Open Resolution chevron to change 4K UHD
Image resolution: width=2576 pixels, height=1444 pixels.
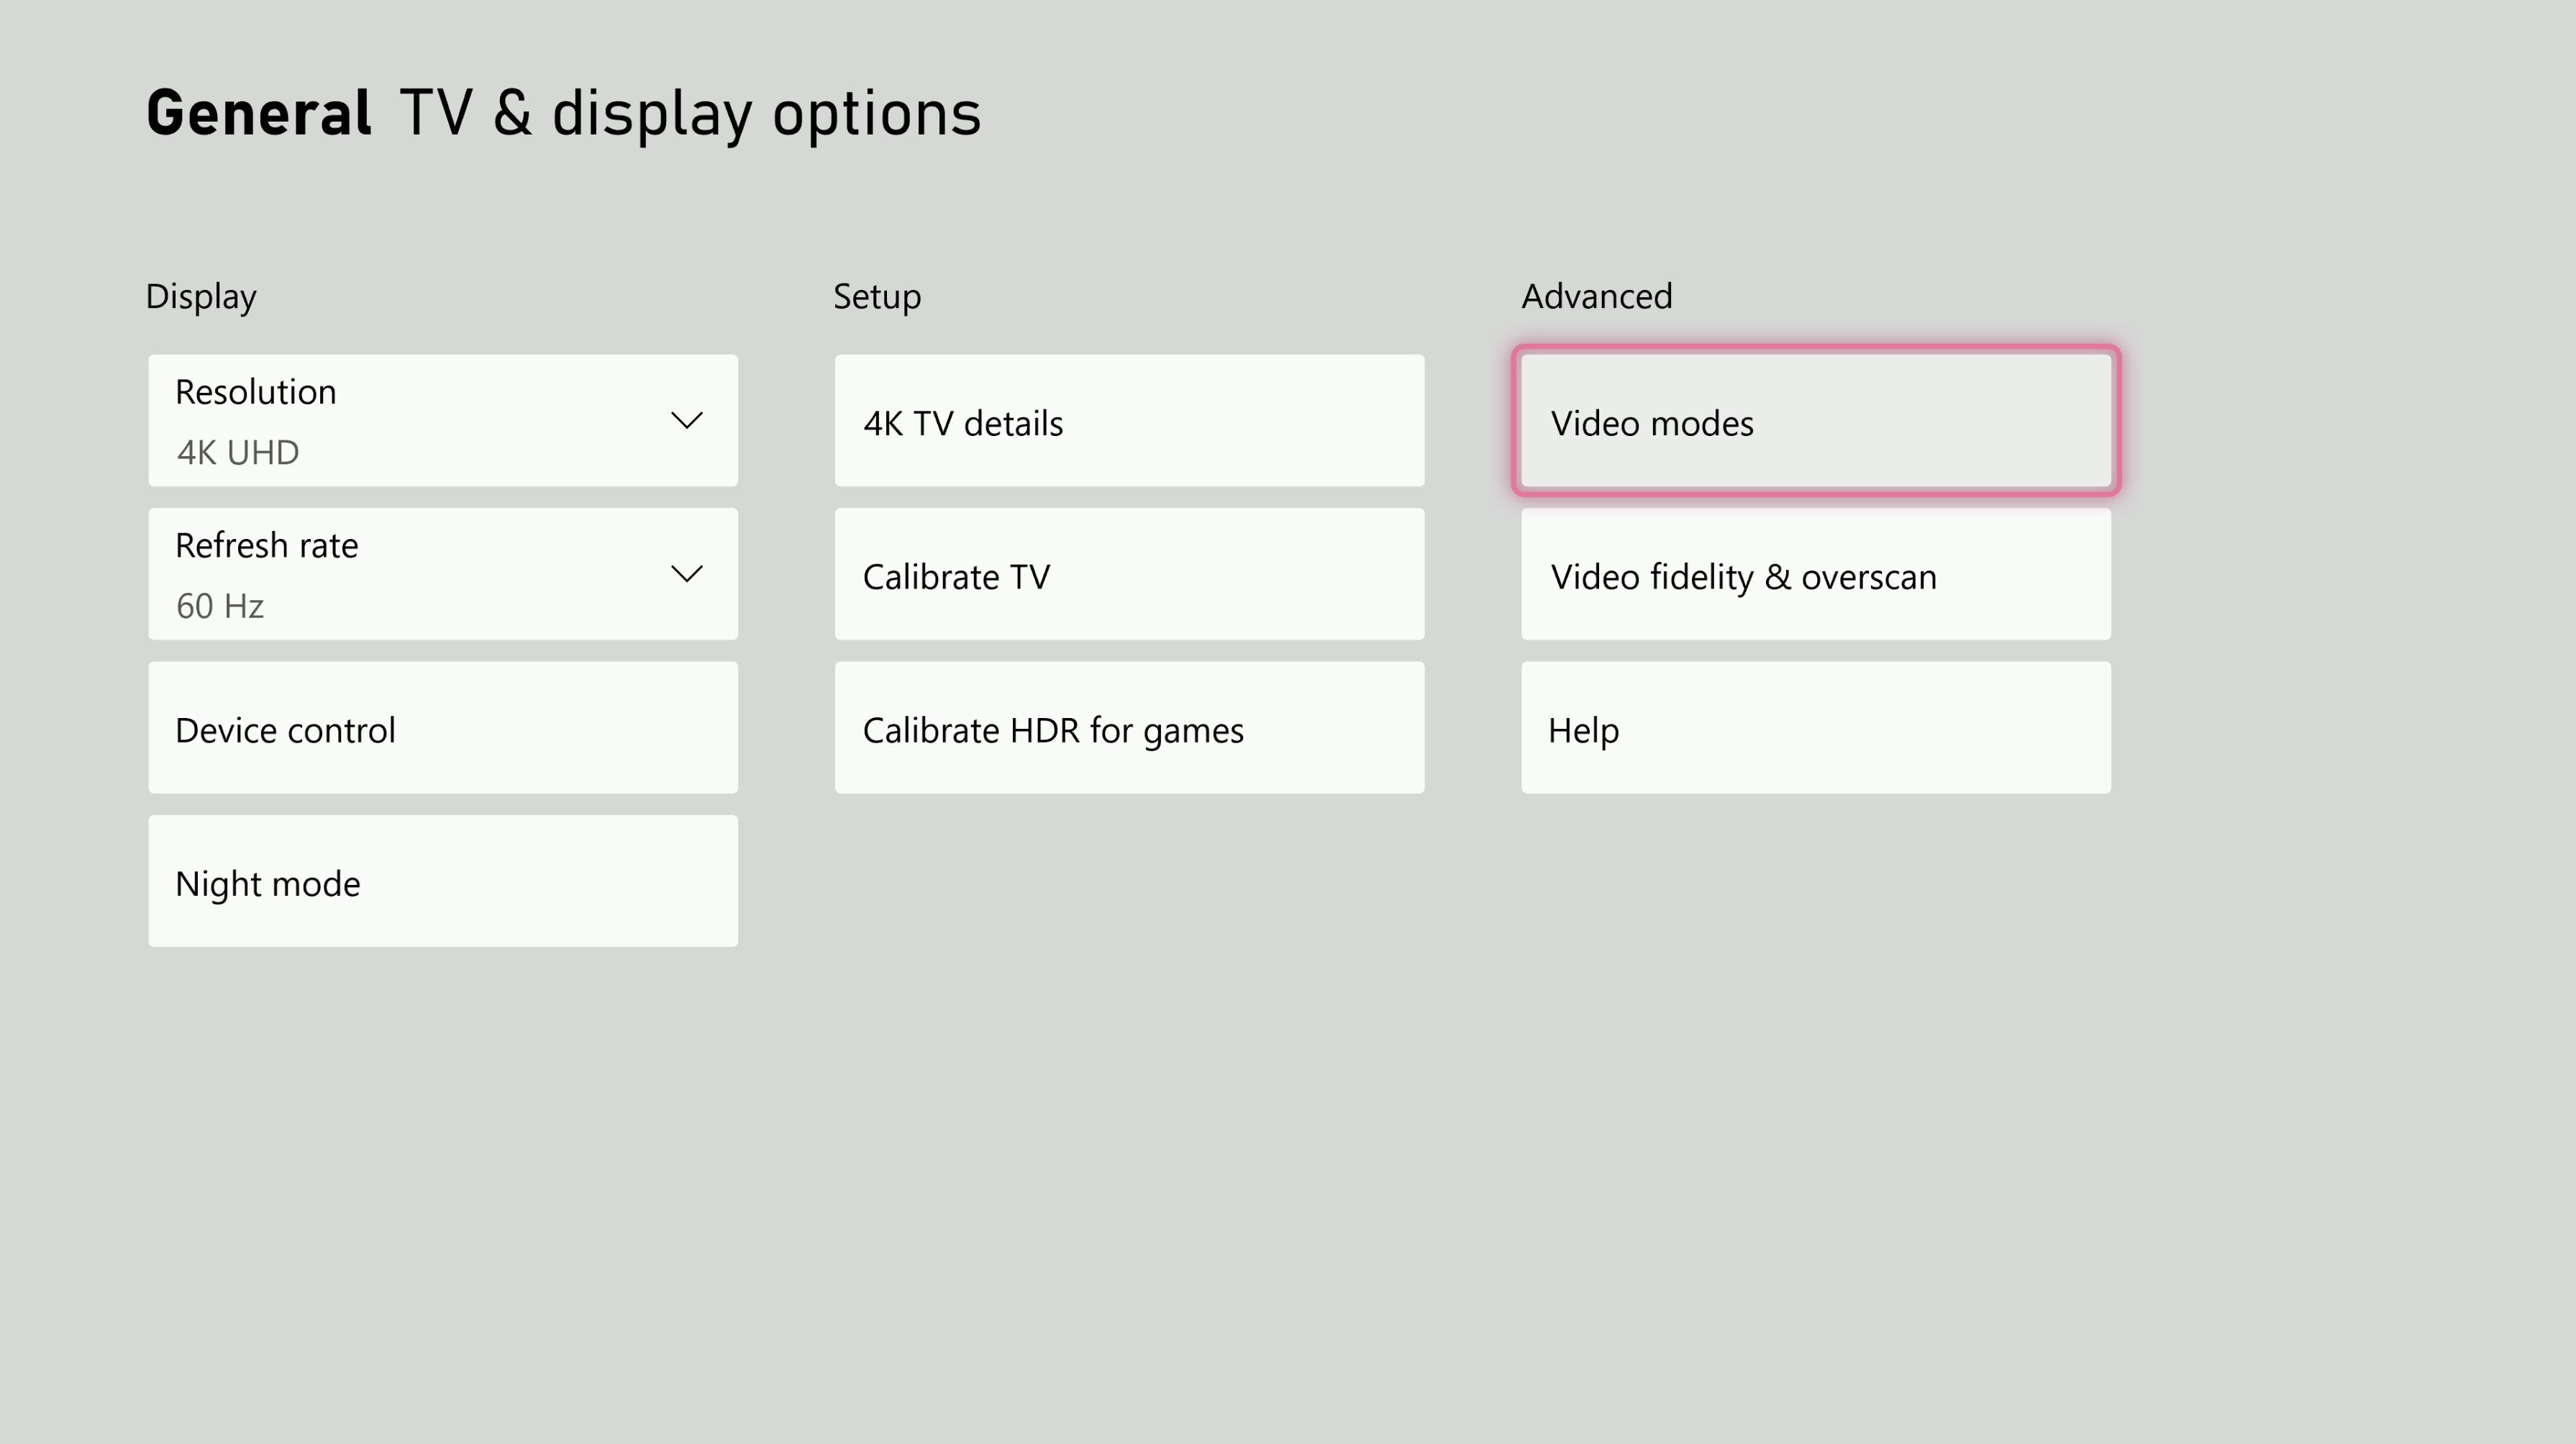click(x=687, y=420)
